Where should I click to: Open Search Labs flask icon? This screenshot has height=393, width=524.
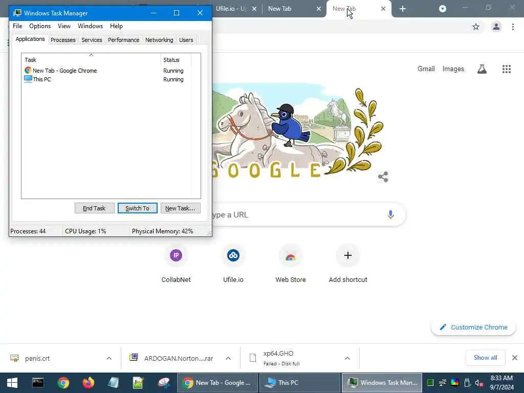click(482, 69)
